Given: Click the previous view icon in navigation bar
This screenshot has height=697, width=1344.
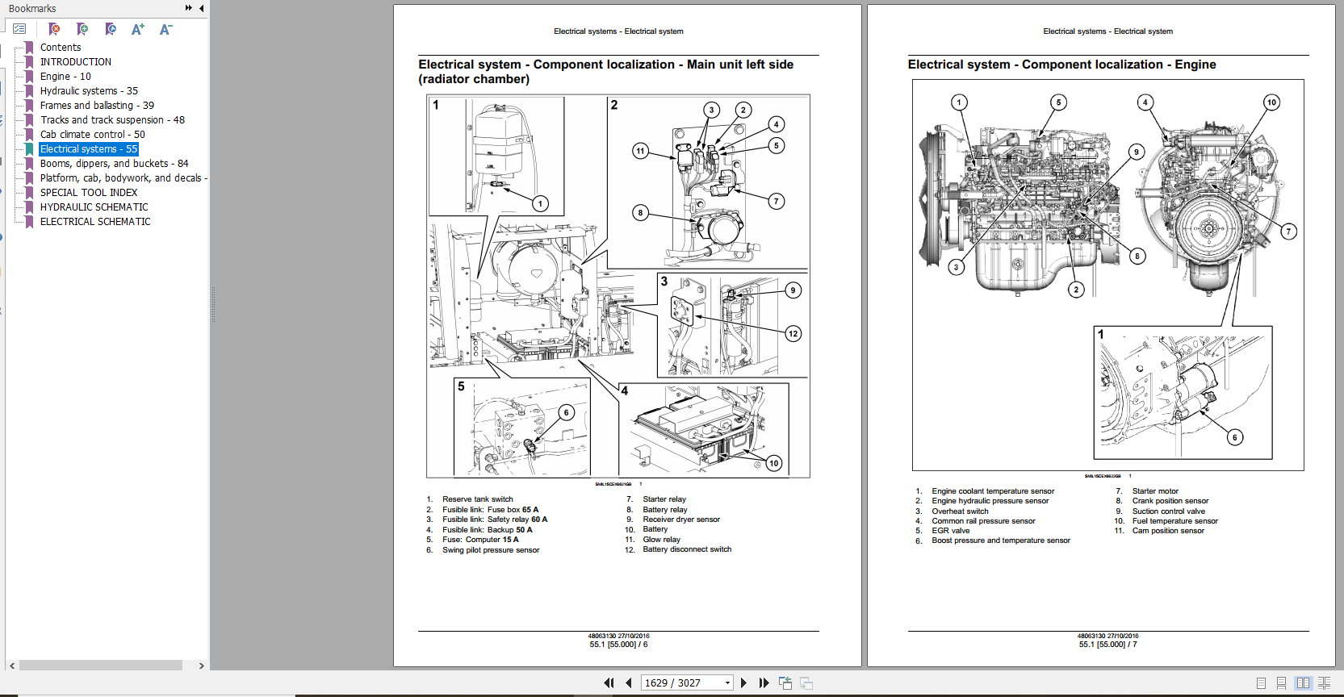Looking at the screenshot, I should coord(785,683).
